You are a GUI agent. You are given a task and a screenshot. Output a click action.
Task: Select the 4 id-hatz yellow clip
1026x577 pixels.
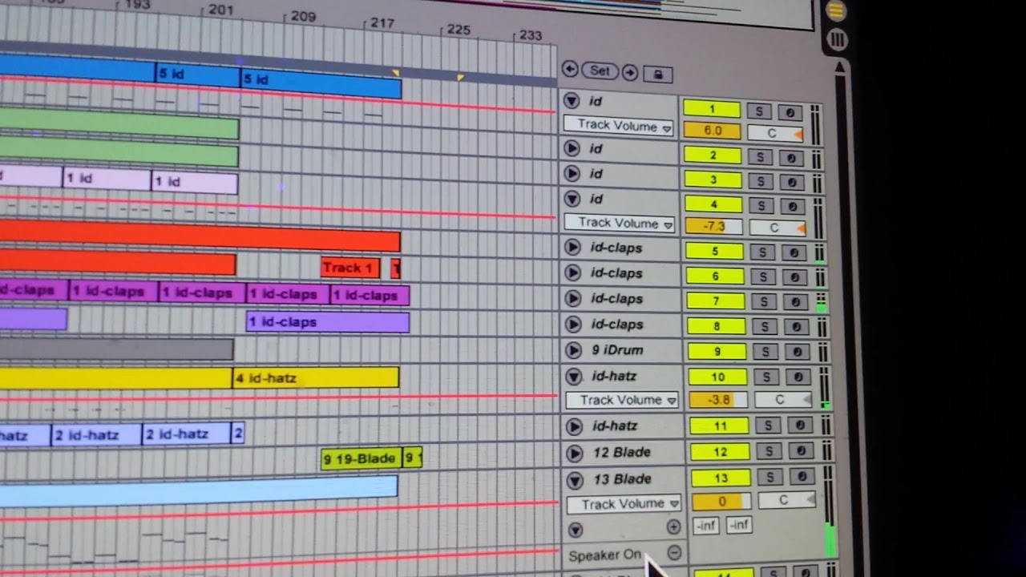coord(315,377)
